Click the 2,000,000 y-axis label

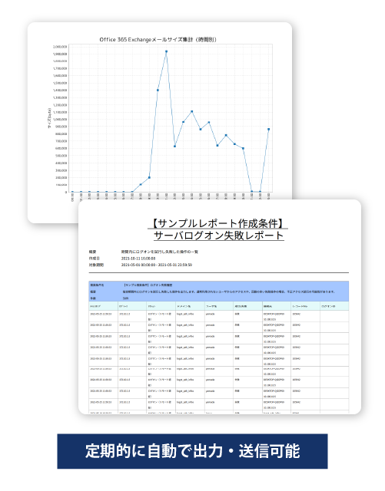(x=60, y=47)
